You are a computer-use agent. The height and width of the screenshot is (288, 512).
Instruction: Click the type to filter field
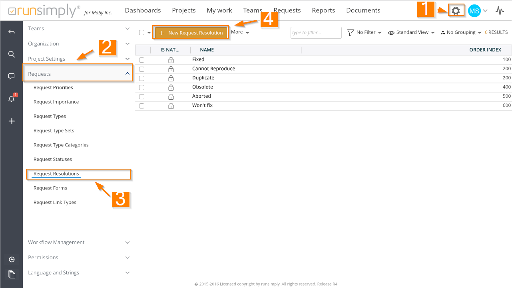[x=316, y=33]
